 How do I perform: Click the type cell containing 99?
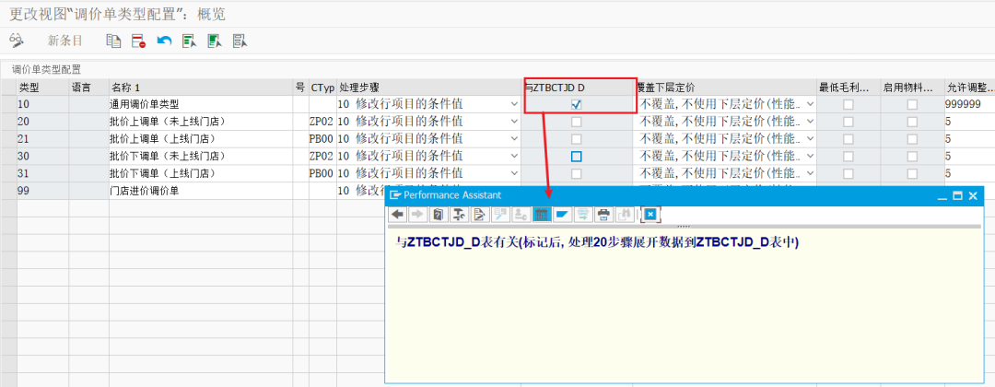pyautogui.click(x=42, y=191)
